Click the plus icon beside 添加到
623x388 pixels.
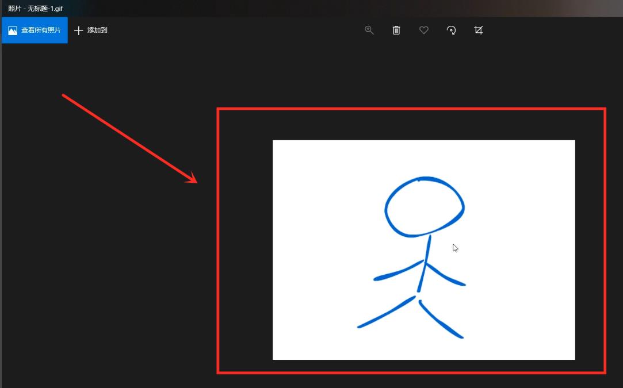point(79,30)
